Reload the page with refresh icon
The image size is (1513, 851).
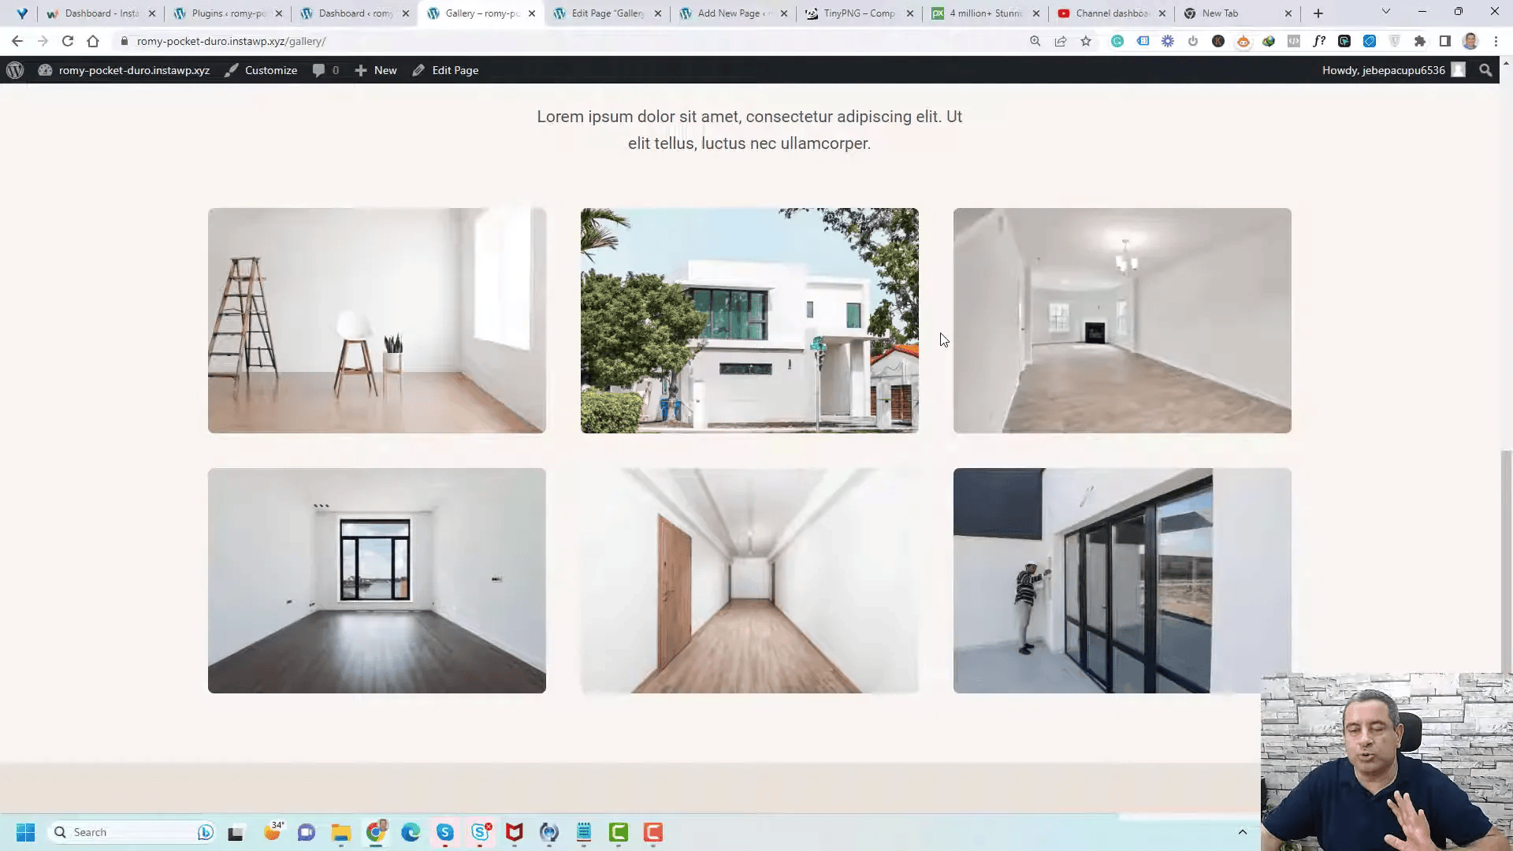68,41
